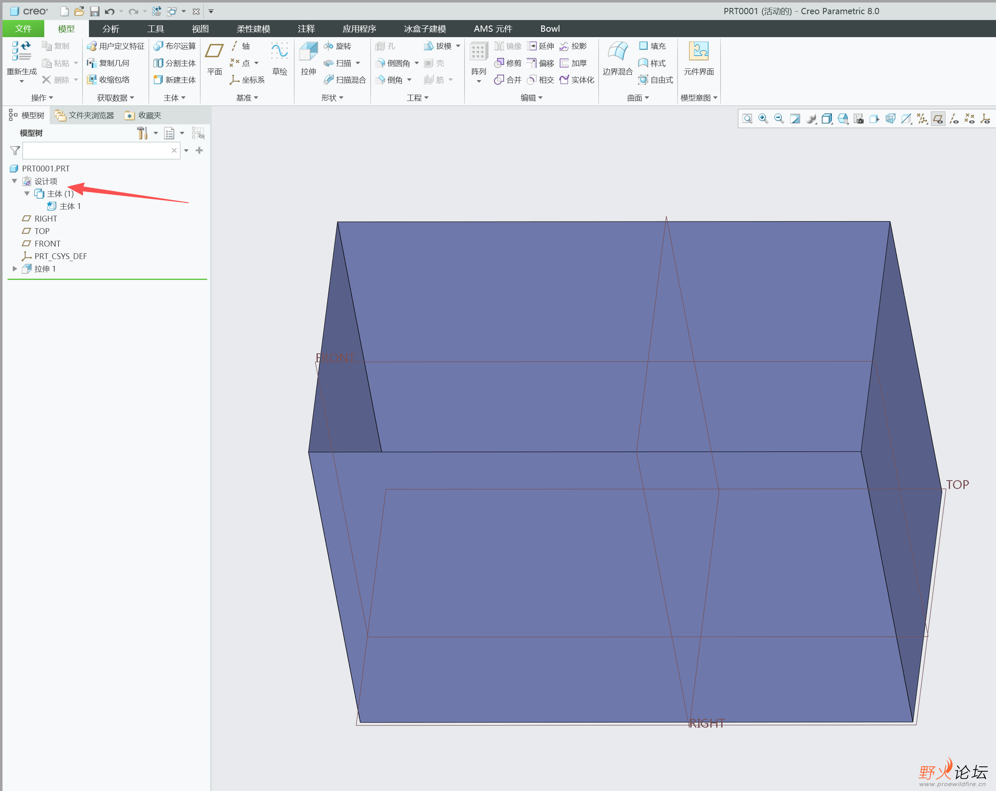Select the Sketch (草绘) tool
The width and height of the screenshot is (996, 791).
coord(279,52)
